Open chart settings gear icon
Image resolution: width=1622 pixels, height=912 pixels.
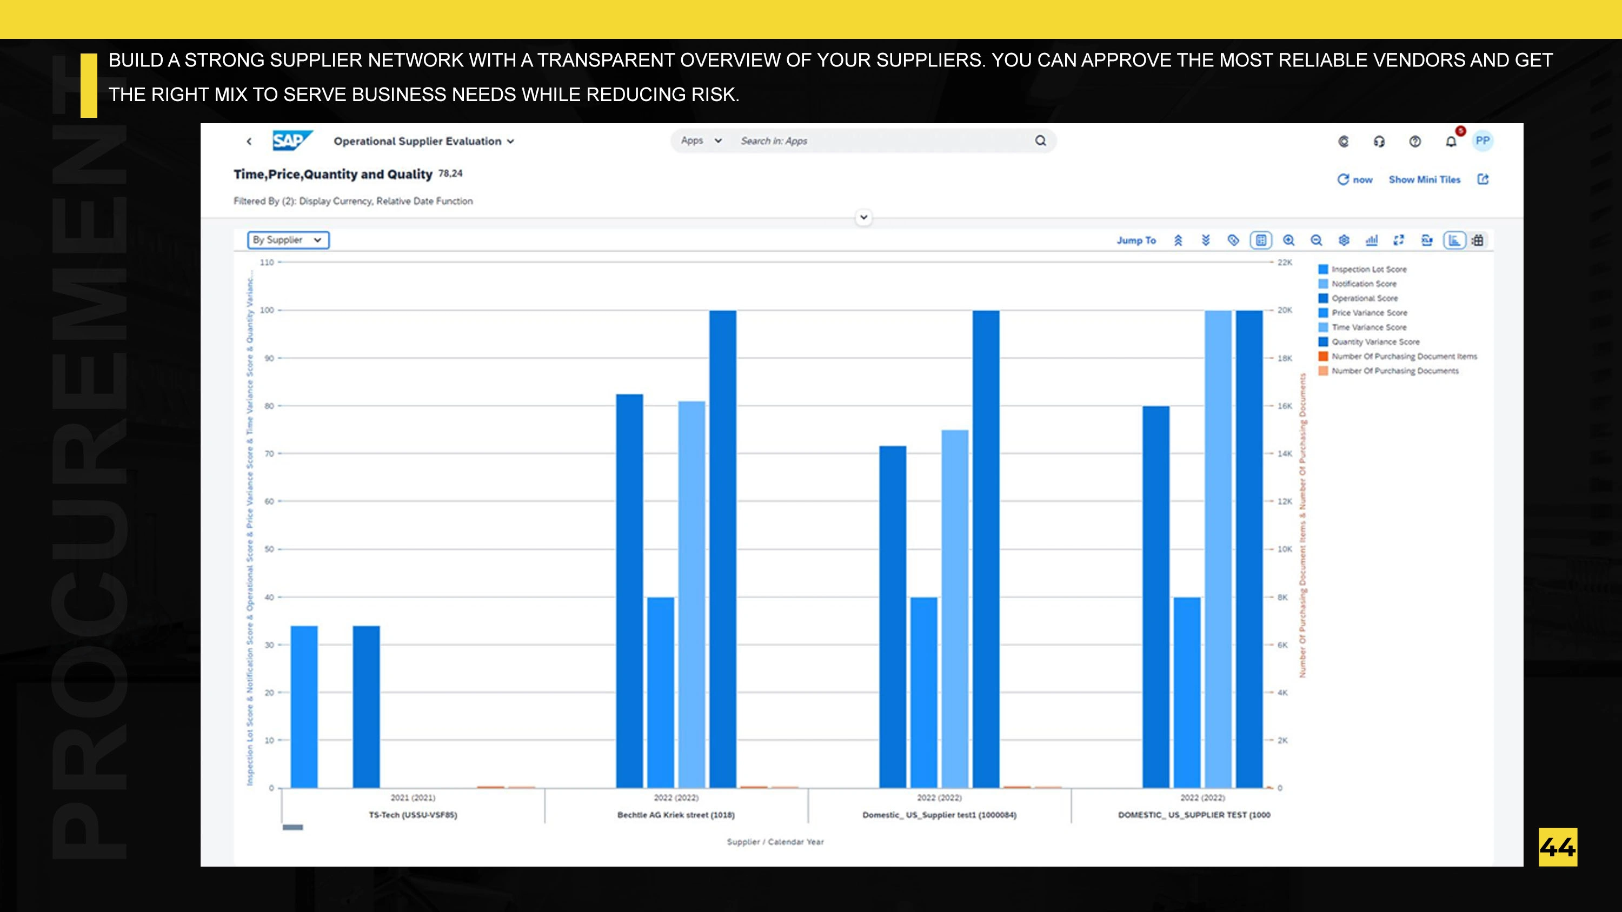click(x=1344, y=240)
